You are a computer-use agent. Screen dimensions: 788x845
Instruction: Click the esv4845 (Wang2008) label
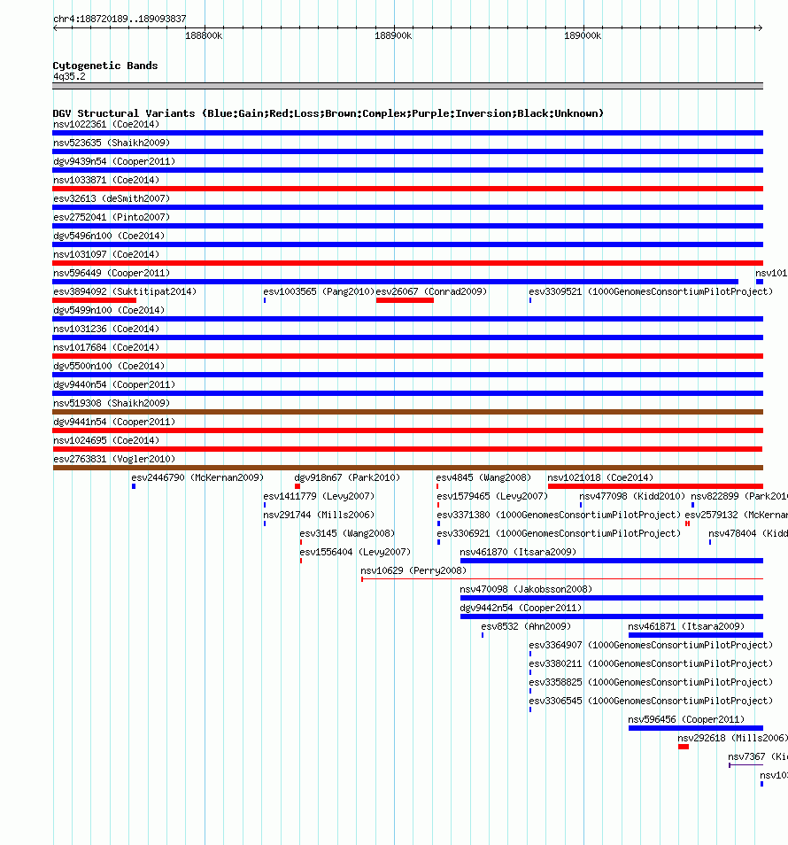coord(483,477)
